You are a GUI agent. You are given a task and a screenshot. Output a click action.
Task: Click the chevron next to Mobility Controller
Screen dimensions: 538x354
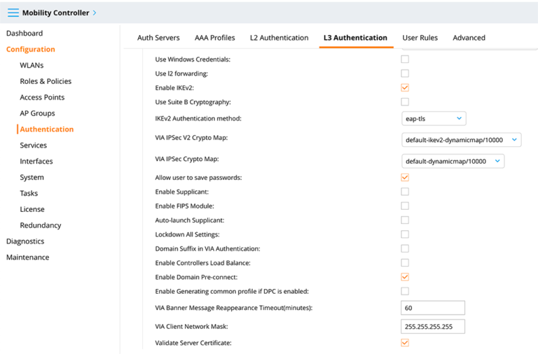95,13
